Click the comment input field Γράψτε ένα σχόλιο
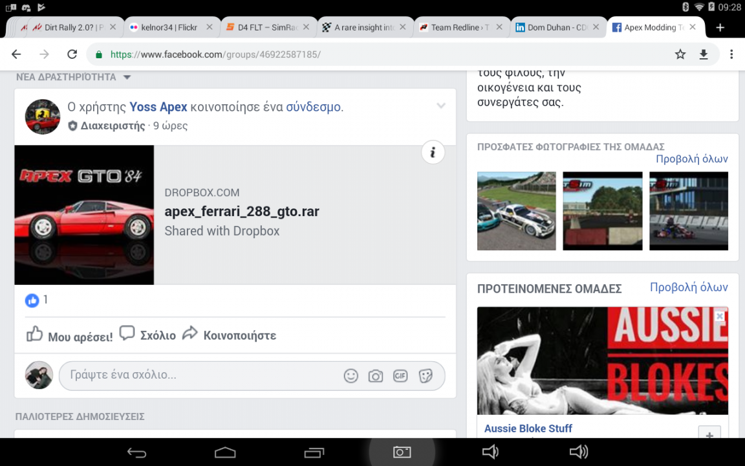Screen dimensions: 745x466 point(194,375)
